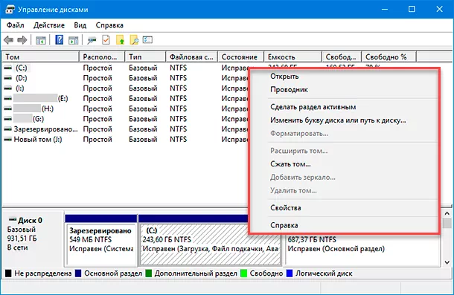The image size is (454, 295).
Task: Toggle the action pane toolbar icon
Action: [x=73, y=40]
